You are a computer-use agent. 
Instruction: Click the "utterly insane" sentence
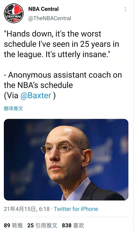(x=78, y=55)
